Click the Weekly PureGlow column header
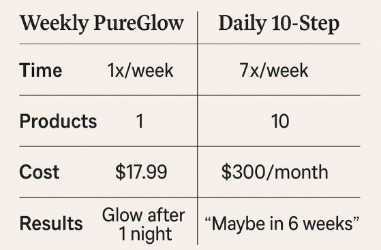Image resolution: width=381 pixels, height=250 pixels. point(102,24)
